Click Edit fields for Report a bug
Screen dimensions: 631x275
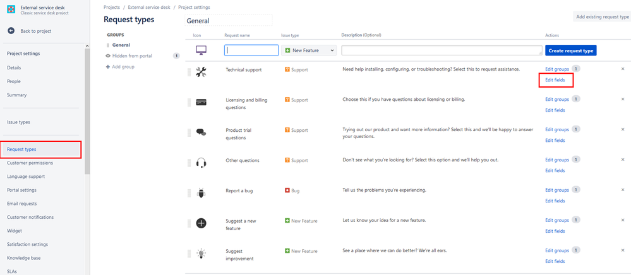tap(555, 201)
